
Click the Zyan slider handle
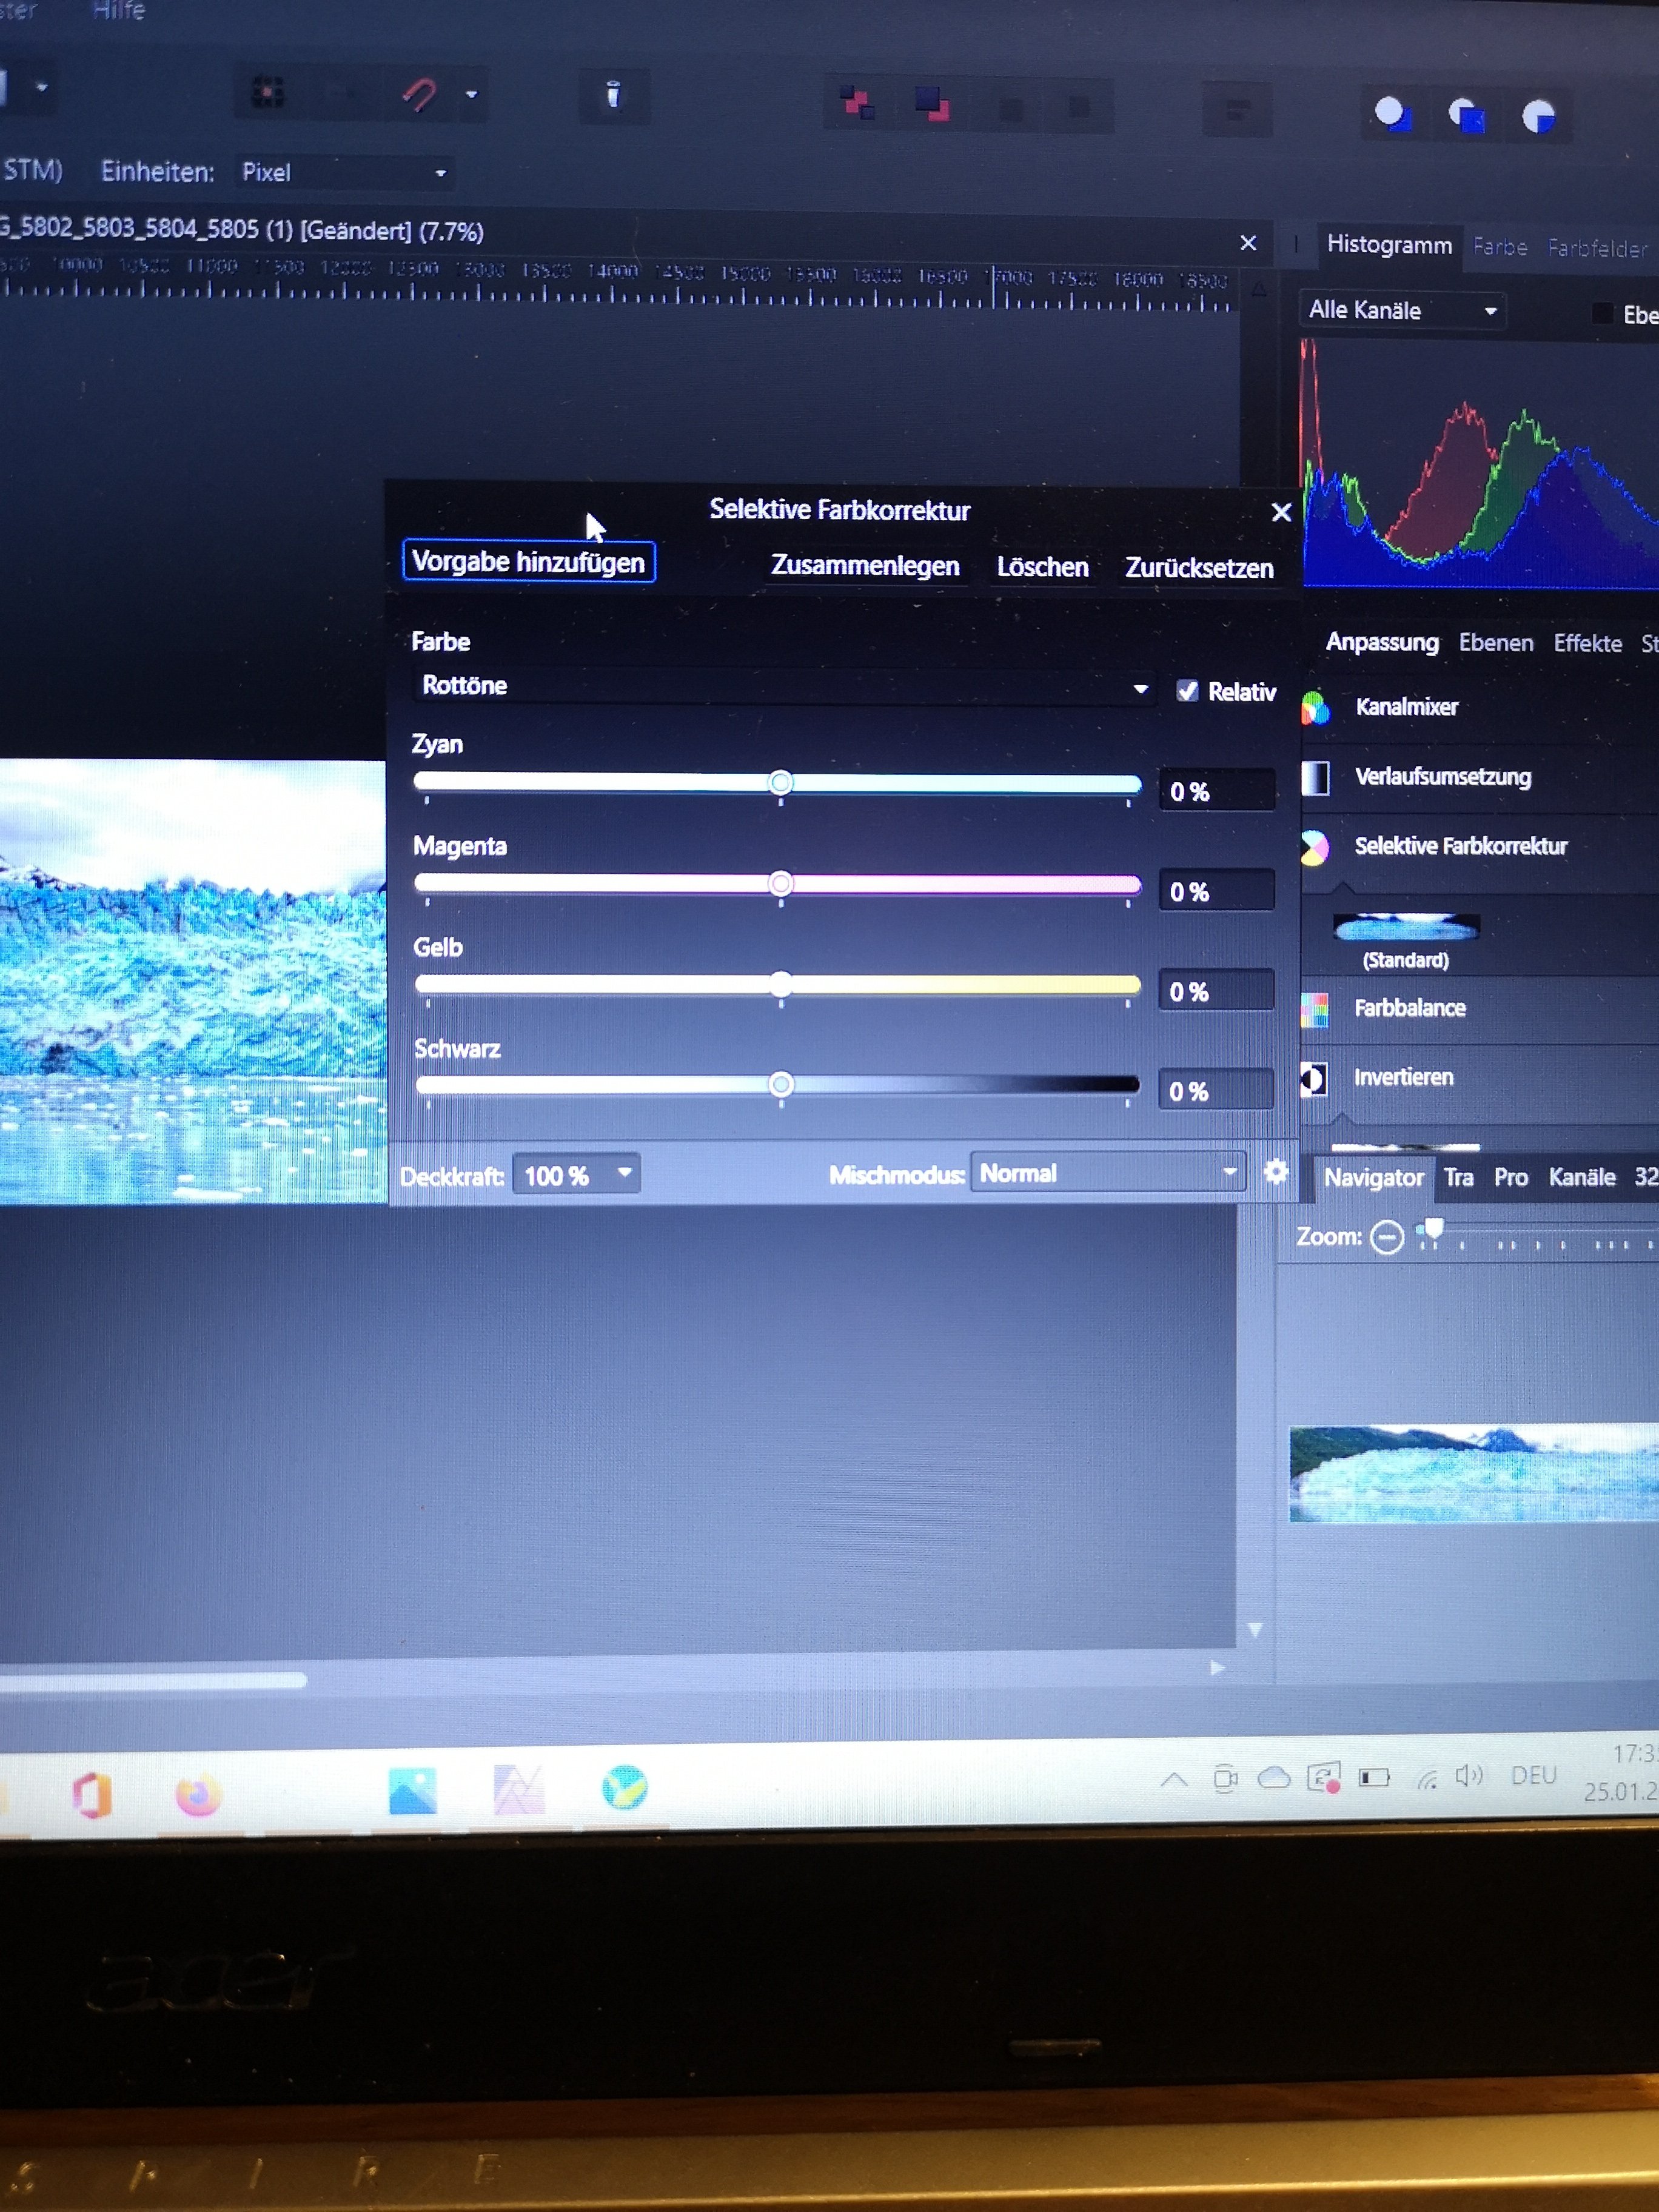pyautogui.click(x=781, y=782)
